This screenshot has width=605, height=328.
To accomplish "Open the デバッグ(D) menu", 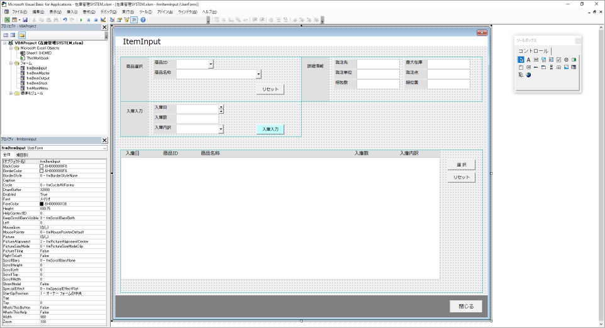I will pos(108,12).
